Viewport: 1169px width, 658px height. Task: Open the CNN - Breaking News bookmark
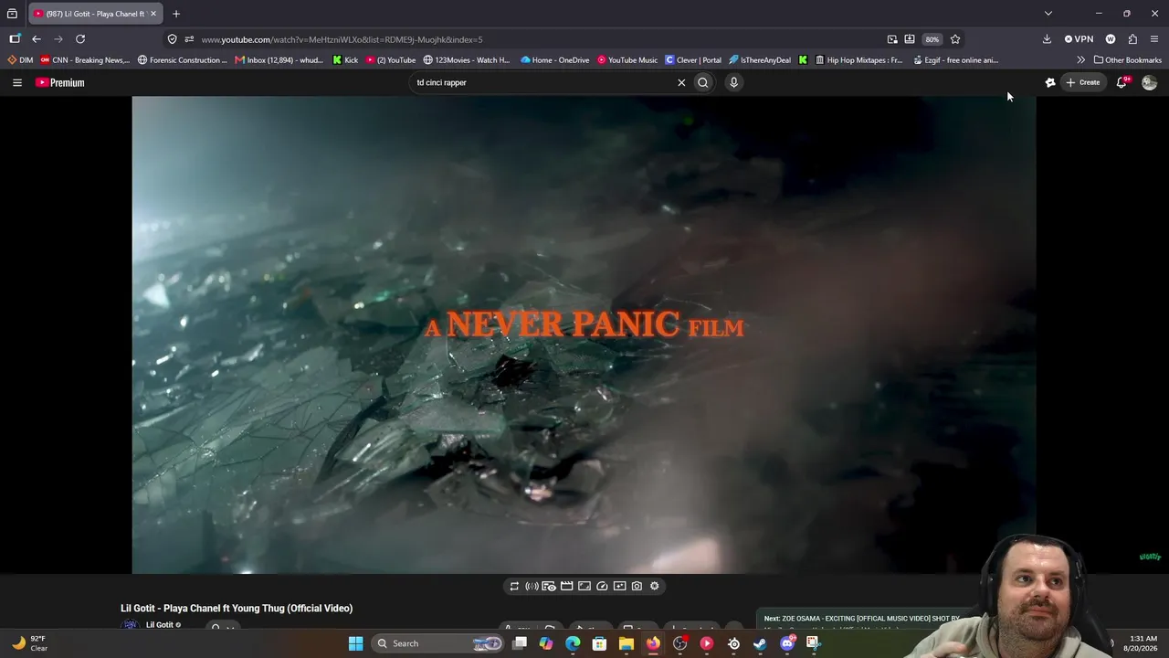tap(85, 60)
